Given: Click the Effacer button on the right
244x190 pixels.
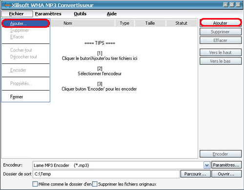Looking at the screenshot, I should 221,40.
